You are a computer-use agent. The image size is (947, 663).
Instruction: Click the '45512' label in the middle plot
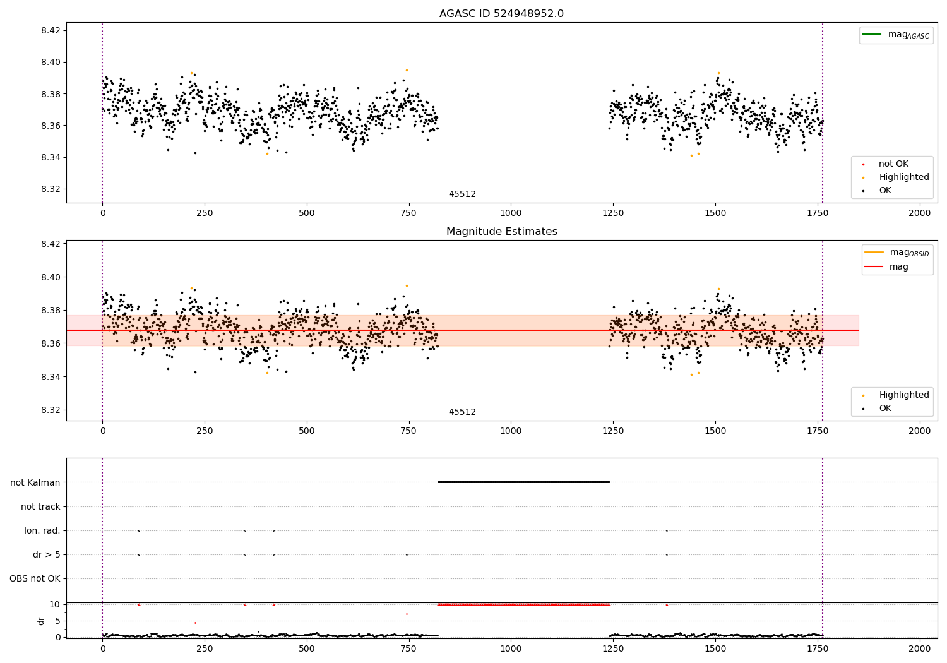tap(462, 412)
